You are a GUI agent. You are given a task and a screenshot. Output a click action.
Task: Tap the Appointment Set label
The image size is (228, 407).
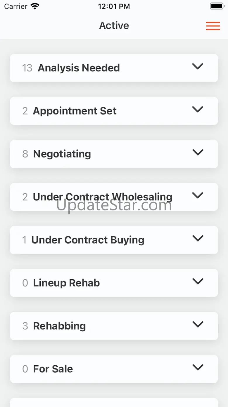point(75,111)
